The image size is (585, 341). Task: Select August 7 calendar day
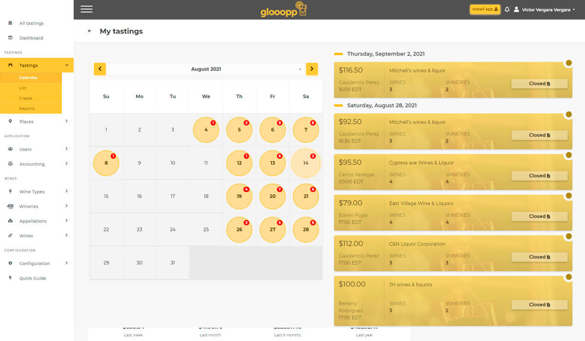coord(306,130)
